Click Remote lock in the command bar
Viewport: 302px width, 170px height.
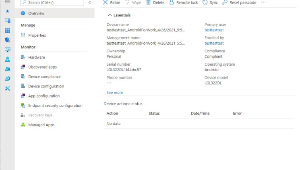[183, 2]
